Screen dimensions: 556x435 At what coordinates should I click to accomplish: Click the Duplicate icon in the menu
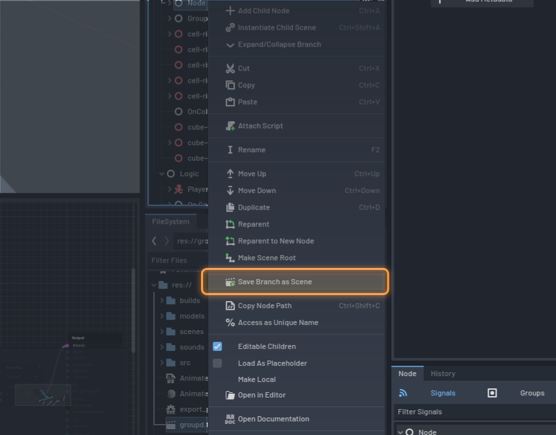230,207
